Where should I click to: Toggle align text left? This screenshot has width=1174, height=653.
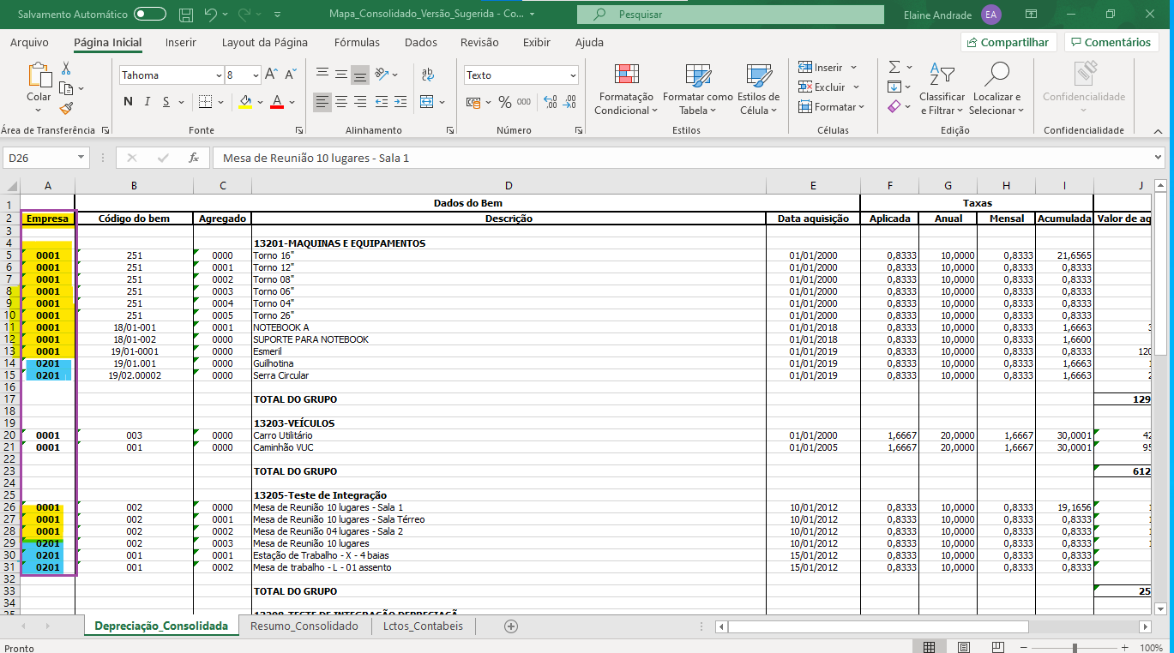[322, 102]
